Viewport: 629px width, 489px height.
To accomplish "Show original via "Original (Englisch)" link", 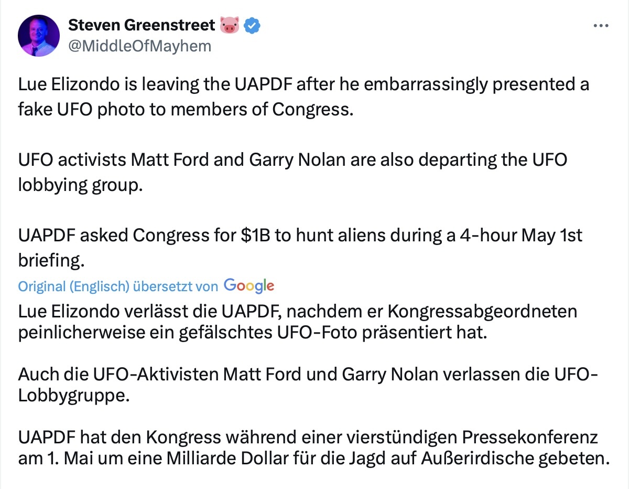I will pos(73,286).
